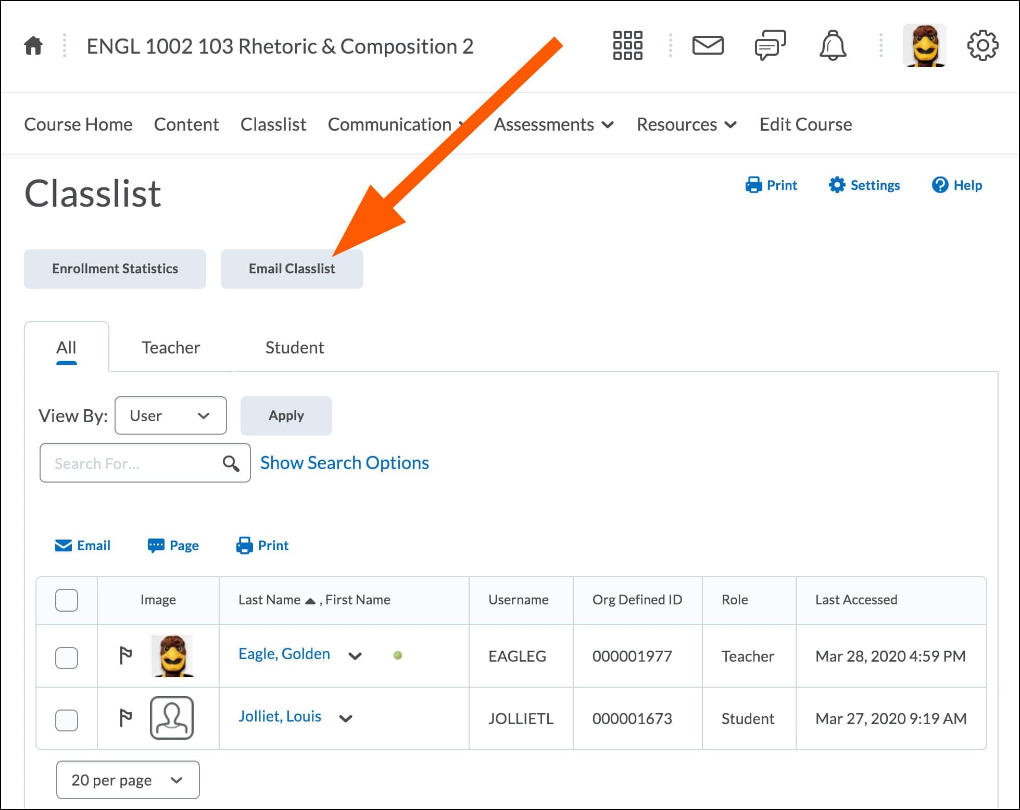Click the flag icon next to Eagle, Golden
Image resolution: width=1020 pixels, height=810 pixels.
click(125, 655)
